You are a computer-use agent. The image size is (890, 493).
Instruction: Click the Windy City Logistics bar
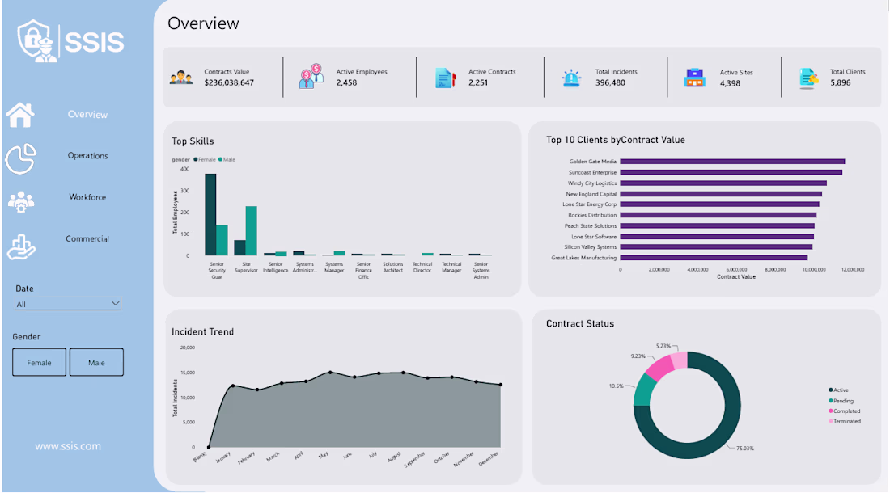pyautogui.click(x=723, y=183)
